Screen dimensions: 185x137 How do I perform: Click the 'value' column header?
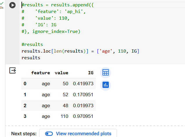[x=61, y=73]
